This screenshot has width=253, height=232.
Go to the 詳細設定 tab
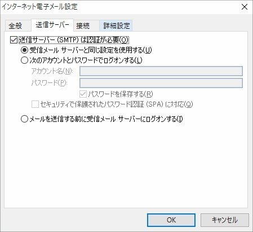point(117,25)
